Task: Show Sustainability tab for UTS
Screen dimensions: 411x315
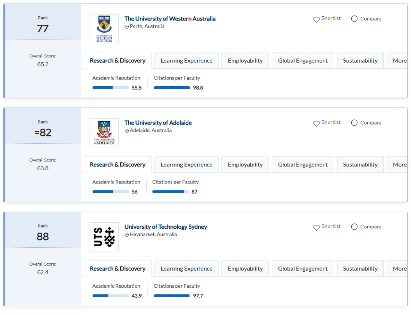Action: point(360,269)
